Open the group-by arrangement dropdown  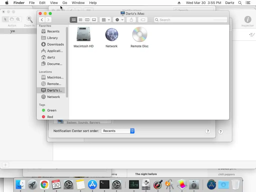[105, 20]
